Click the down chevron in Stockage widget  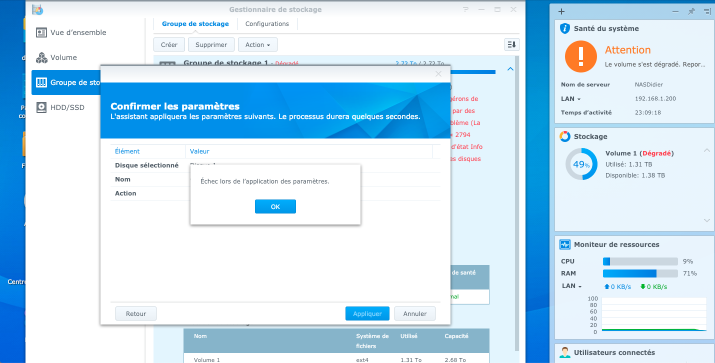707,220
